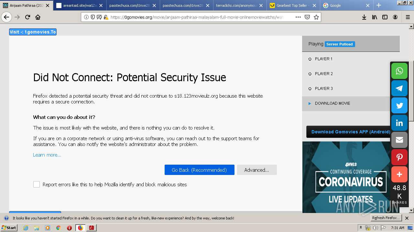Image resolution: width=414 pixels, height=232 pixels.
Task: Share by email envelope icon
Action: tap(399, 140)
